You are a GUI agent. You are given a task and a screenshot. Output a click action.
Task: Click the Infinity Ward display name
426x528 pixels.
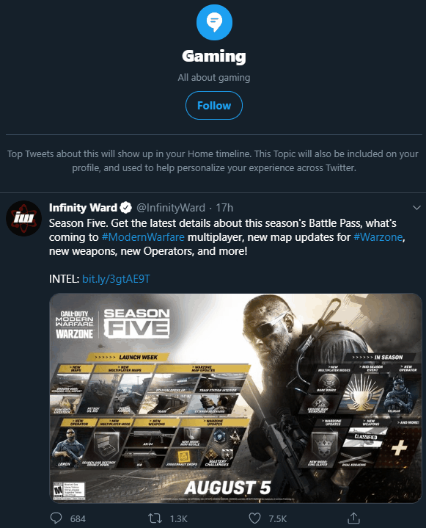83,208
